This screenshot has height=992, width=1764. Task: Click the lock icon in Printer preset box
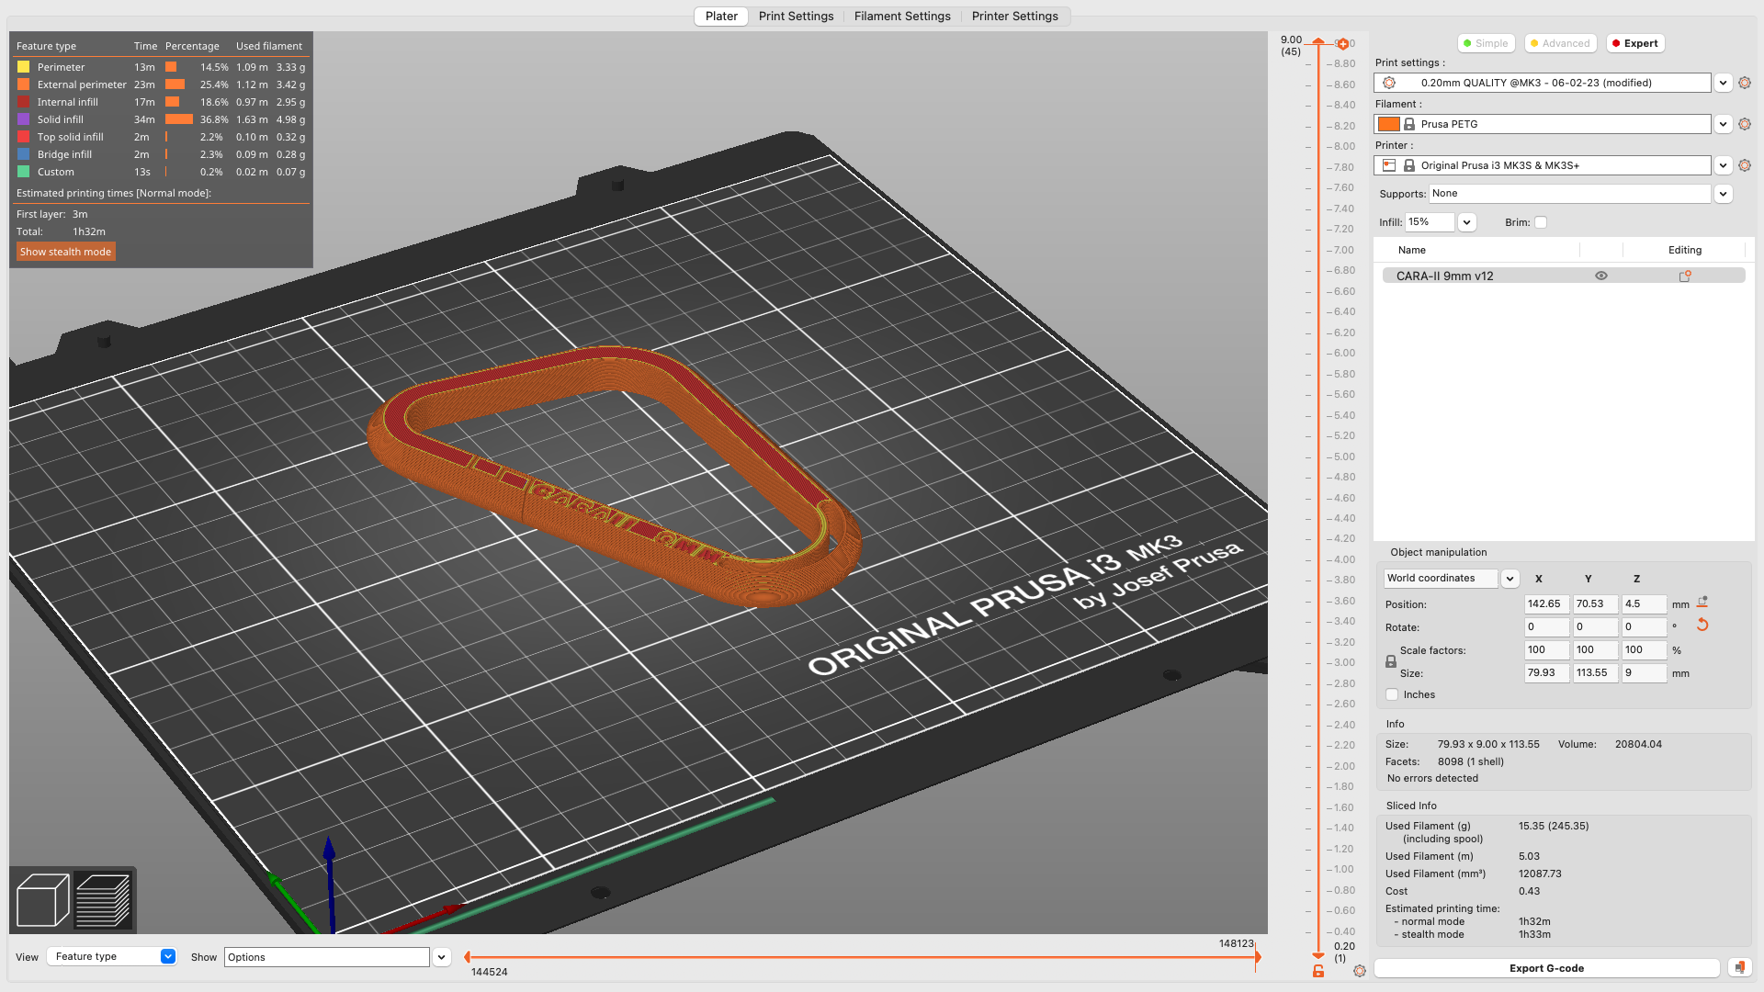tap(1409, 165)
